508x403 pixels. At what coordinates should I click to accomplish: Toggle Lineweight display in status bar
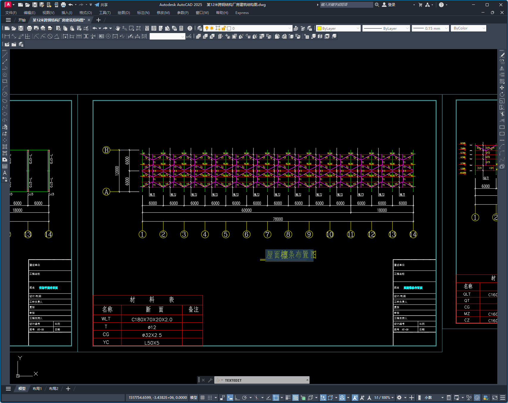[288, 398]
